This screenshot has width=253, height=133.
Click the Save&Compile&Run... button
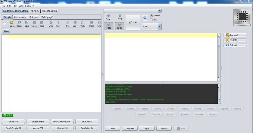(62, 122)
